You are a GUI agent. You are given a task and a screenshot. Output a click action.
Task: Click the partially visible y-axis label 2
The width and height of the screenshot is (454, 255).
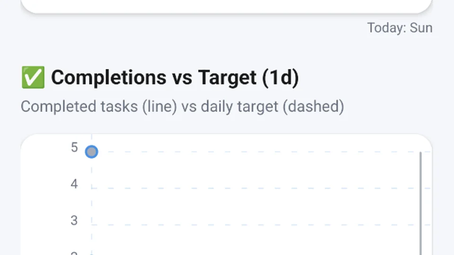tap(74, 253)
